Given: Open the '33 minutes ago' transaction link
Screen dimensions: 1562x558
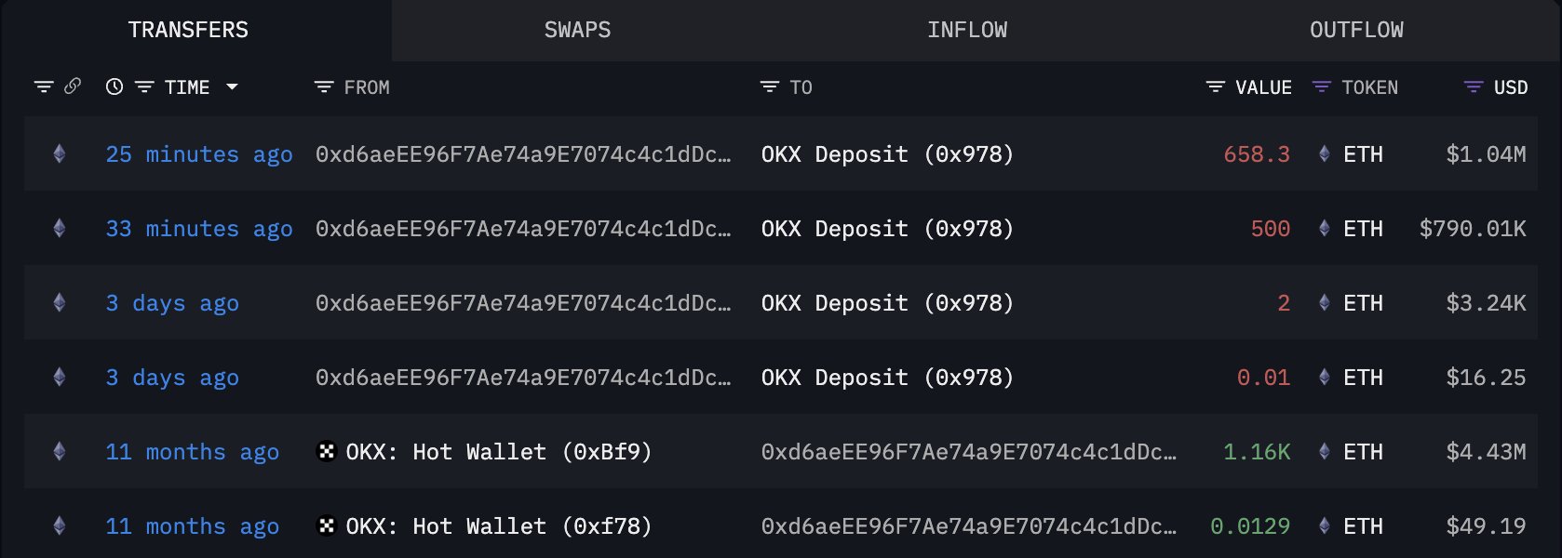Looking at the screenshot, I should pos(199,229).
